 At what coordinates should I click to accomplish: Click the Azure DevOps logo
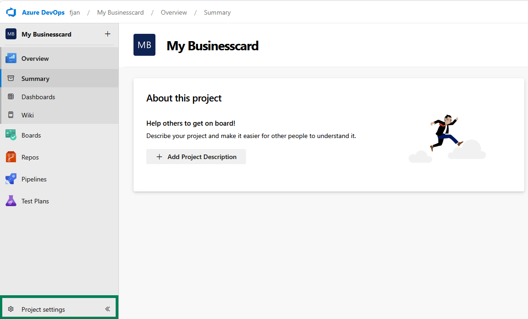tap(11, 12)
